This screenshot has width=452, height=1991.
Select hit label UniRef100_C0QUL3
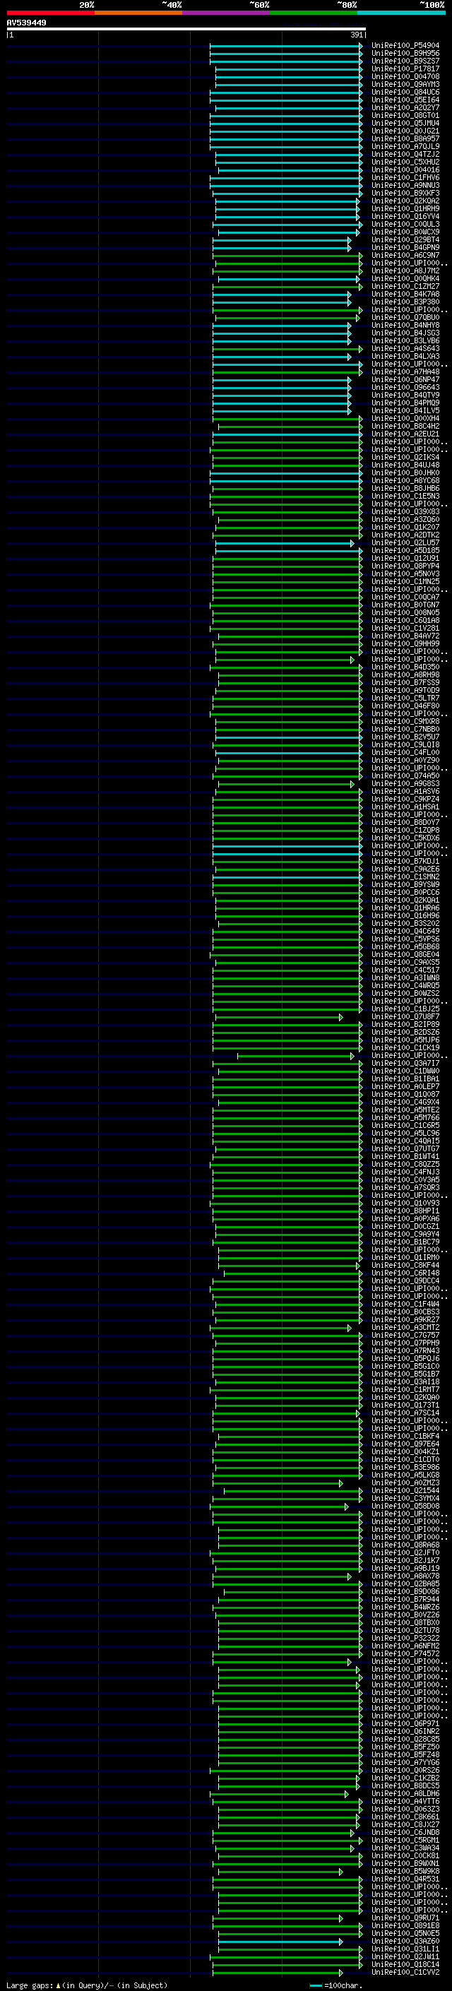pyautogui.click(x=405, y=224)
